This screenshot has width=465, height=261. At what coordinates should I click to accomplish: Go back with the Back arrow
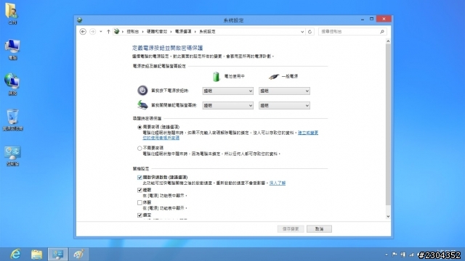(x=83, y=31)
